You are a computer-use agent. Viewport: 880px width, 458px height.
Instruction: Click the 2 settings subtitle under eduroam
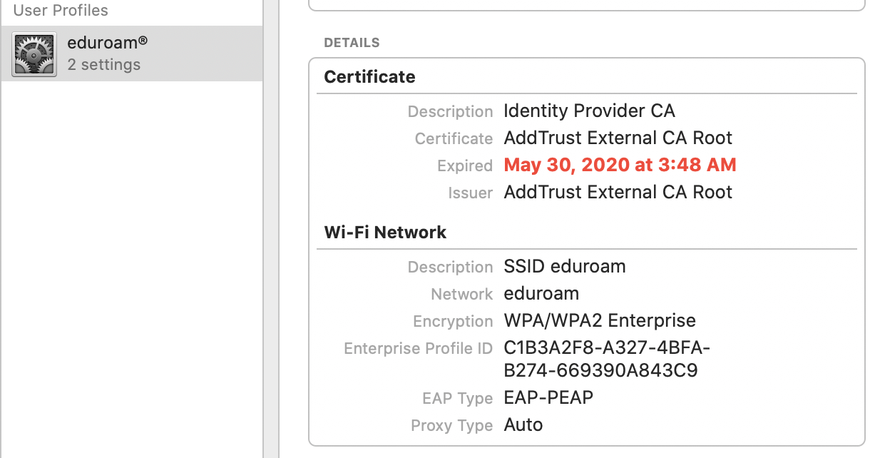[104, 64]
